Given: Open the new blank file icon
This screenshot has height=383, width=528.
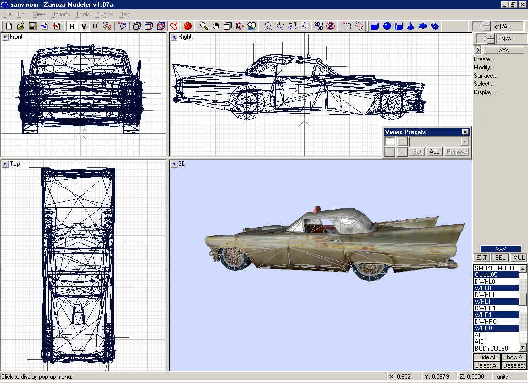Looking at the screenshot, I should 9,26.
